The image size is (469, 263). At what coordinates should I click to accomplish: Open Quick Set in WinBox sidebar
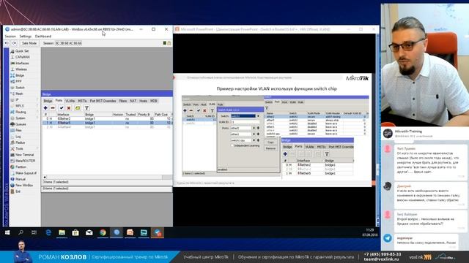[x=22, y=51]
